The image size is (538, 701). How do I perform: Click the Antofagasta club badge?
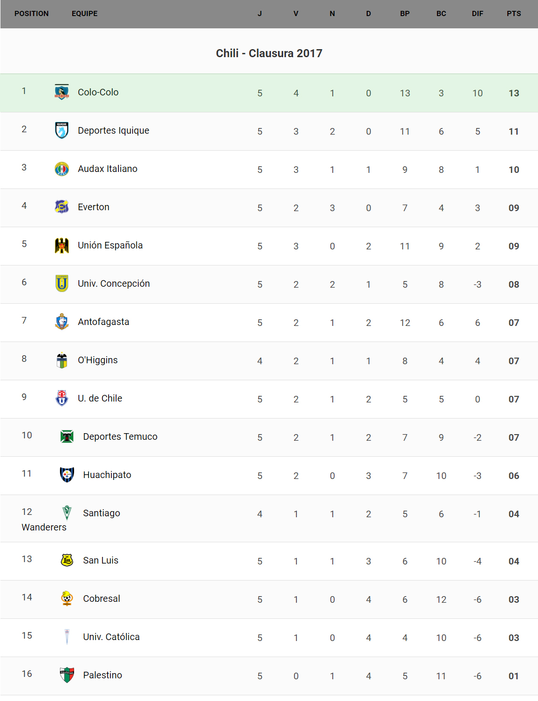tap(62, 322)
